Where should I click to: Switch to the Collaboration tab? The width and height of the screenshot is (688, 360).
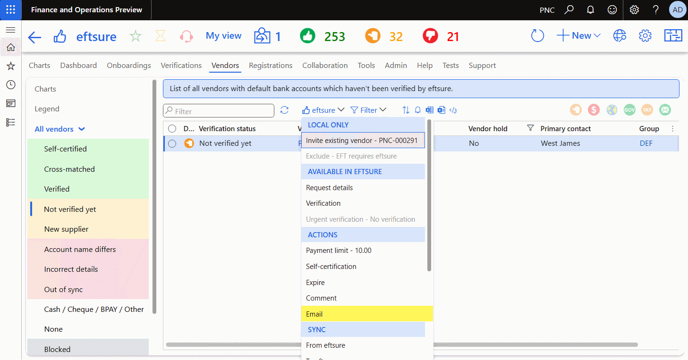pos(325,66)
